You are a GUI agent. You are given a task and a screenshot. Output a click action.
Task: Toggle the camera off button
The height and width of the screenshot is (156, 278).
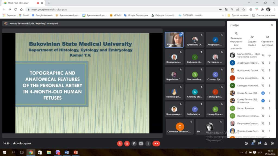point(127,144)
